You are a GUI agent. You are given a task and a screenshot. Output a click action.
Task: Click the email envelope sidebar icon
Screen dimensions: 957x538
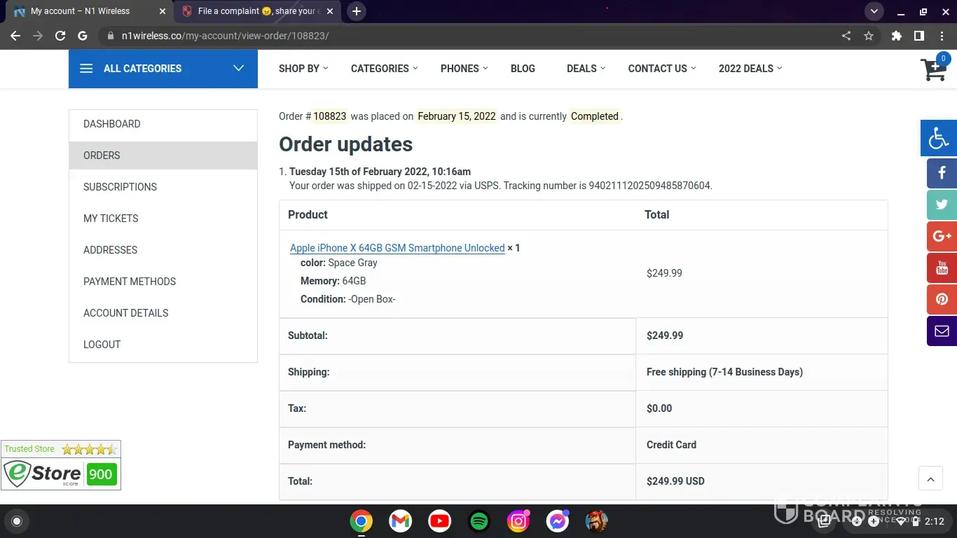coord(942,331)
